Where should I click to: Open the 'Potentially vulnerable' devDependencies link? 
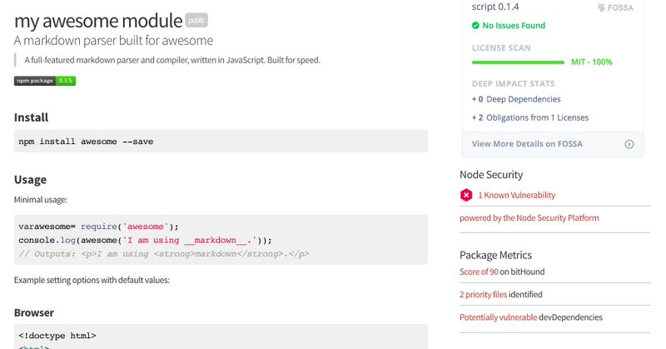(x=498, y=317)
